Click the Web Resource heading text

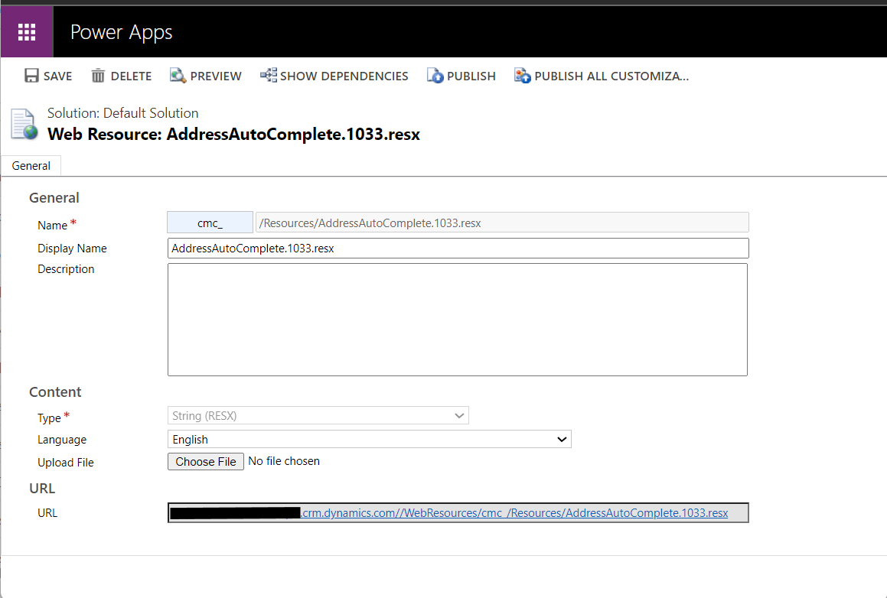tap(233, 135)
